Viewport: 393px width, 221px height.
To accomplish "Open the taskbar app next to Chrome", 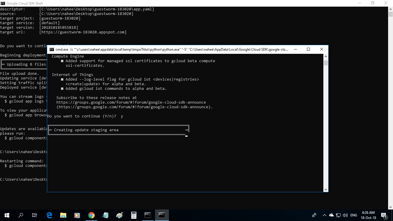I will pos(105,215).
